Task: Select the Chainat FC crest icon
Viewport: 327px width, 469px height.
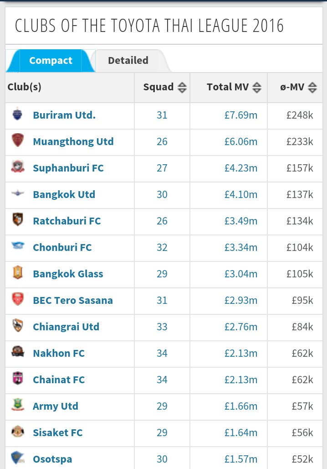Action: [x=18, y=378]
